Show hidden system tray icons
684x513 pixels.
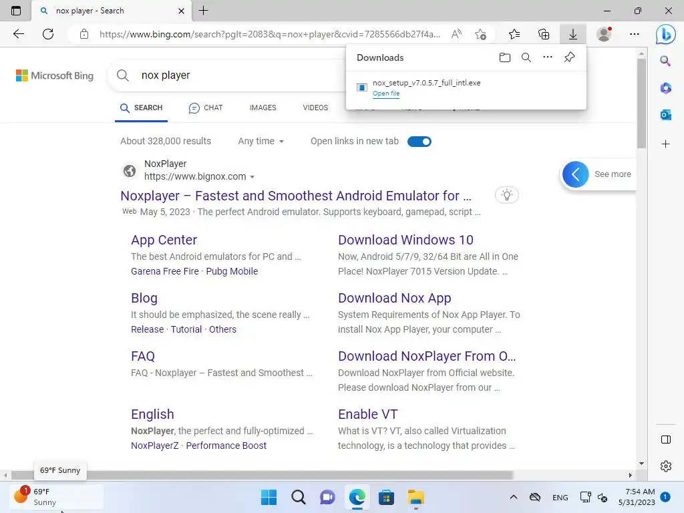click(514, 497)
